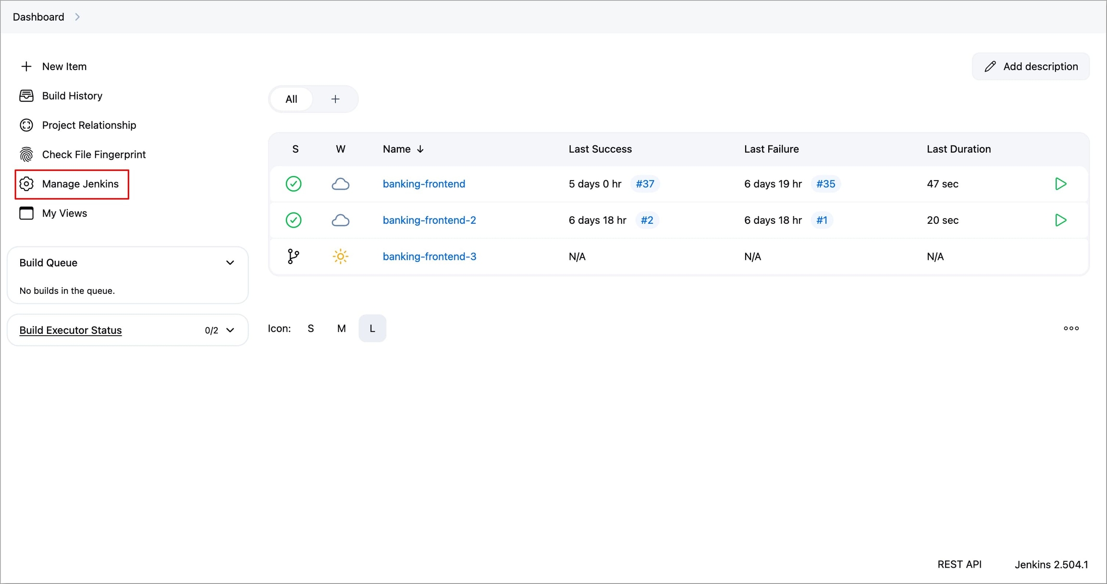Trigger build for banking-frontend-2 play icon
The image size is (1107, 584).
click(x=1060, y=220)
